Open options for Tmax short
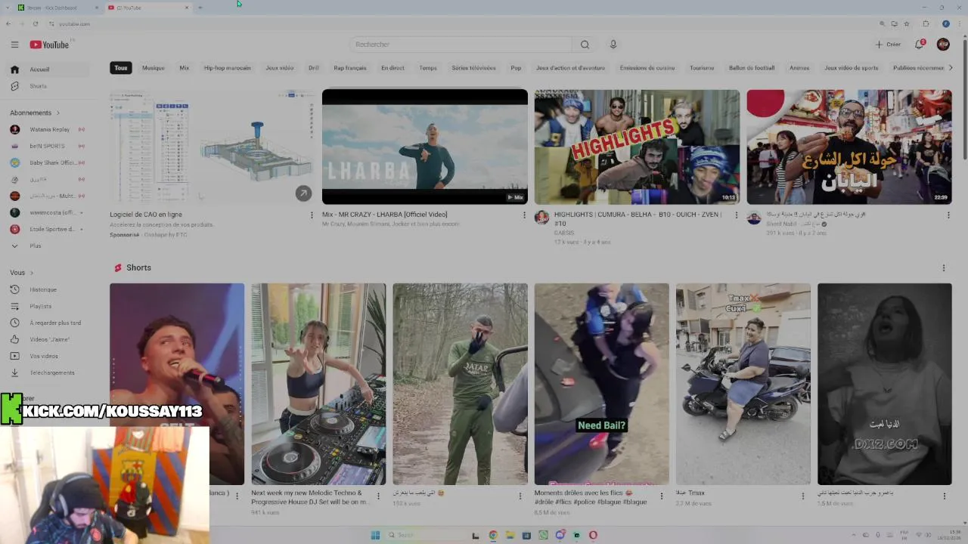The width and height of the screenshot is (968, 544). [802, 496]
